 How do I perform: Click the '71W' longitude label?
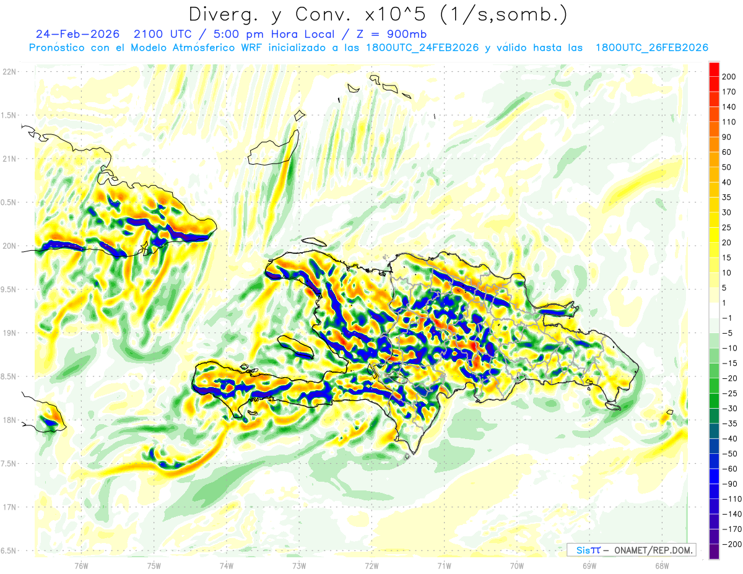point(444,565)
